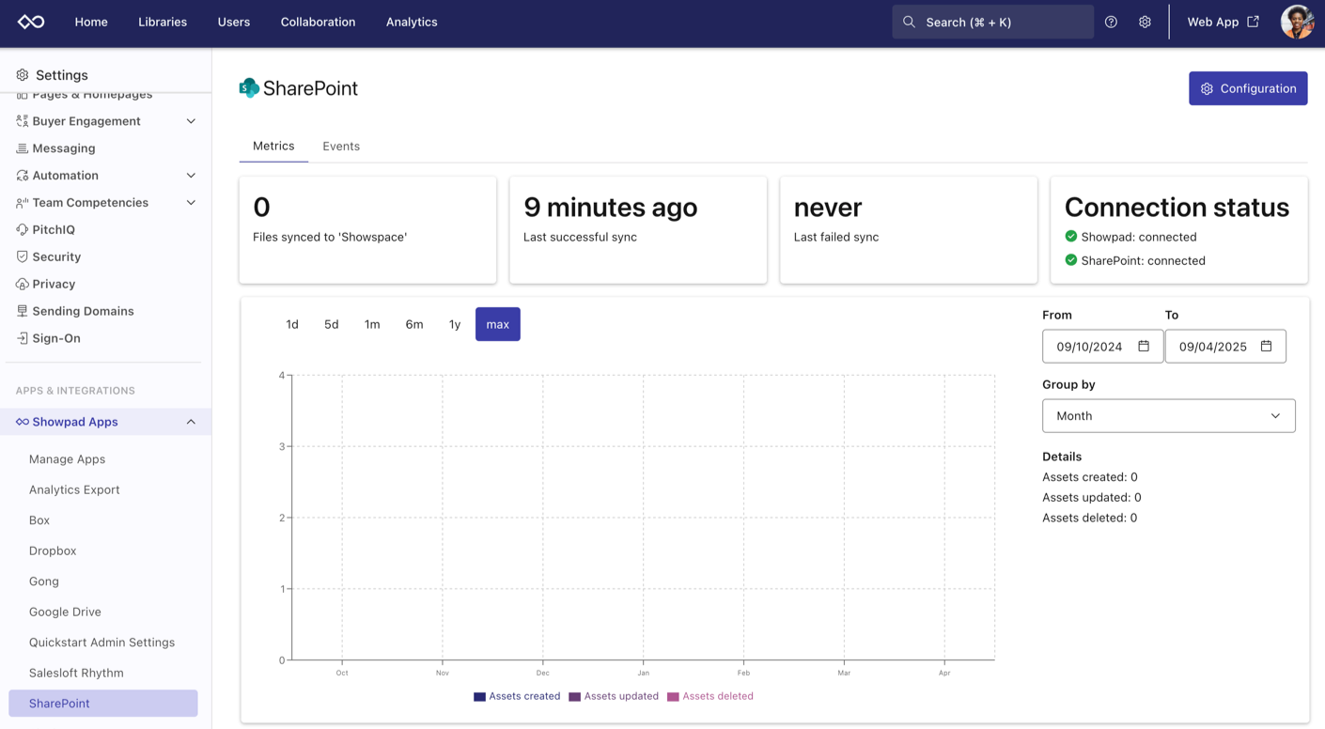Viewport: 1325px width, 729px height.
Task: Select the max time range
Action: coord(498,324)
